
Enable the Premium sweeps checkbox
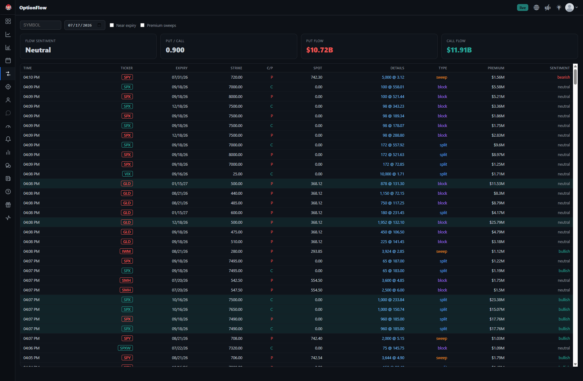click(142, 25)
